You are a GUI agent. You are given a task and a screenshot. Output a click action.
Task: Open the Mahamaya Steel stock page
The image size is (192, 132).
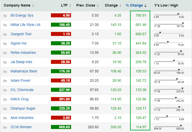pyautogui.click(x=24, y=71)
